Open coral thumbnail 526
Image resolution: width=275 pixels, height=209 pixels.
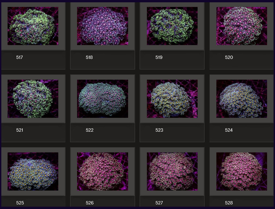[102, 171]
